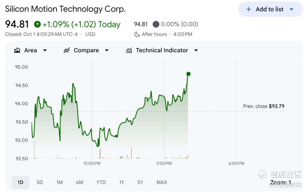Display the MAX time range
The width and height of the screenshot is (307, 192).
(x=162, y=182)
